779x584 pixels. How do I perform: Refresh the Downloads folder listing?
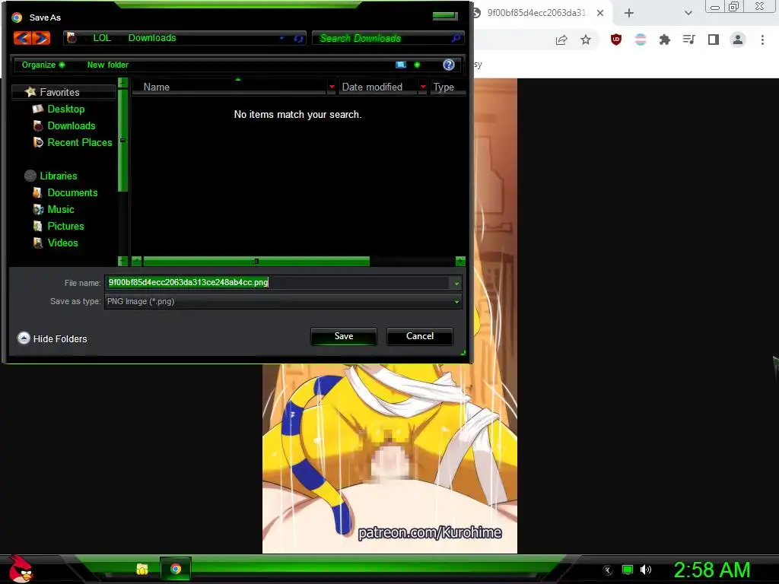click(x=298, y=38)
